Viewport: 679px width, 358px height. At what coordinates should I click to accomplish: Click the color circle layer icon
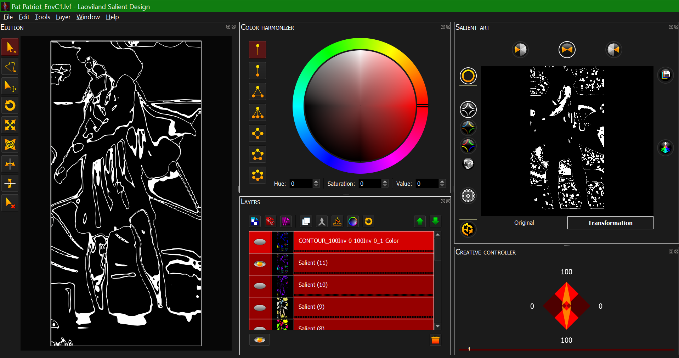353,222
